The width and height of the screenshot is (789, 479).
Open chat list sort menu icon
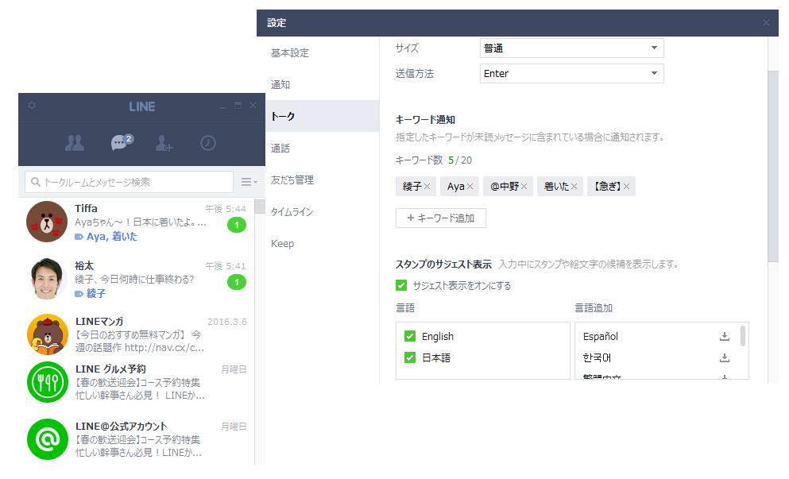(249, 182)
